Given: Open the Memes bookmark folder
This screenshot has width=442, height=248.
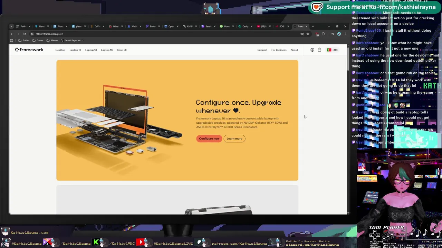Looking at the screenshot, I should point(52,40).
